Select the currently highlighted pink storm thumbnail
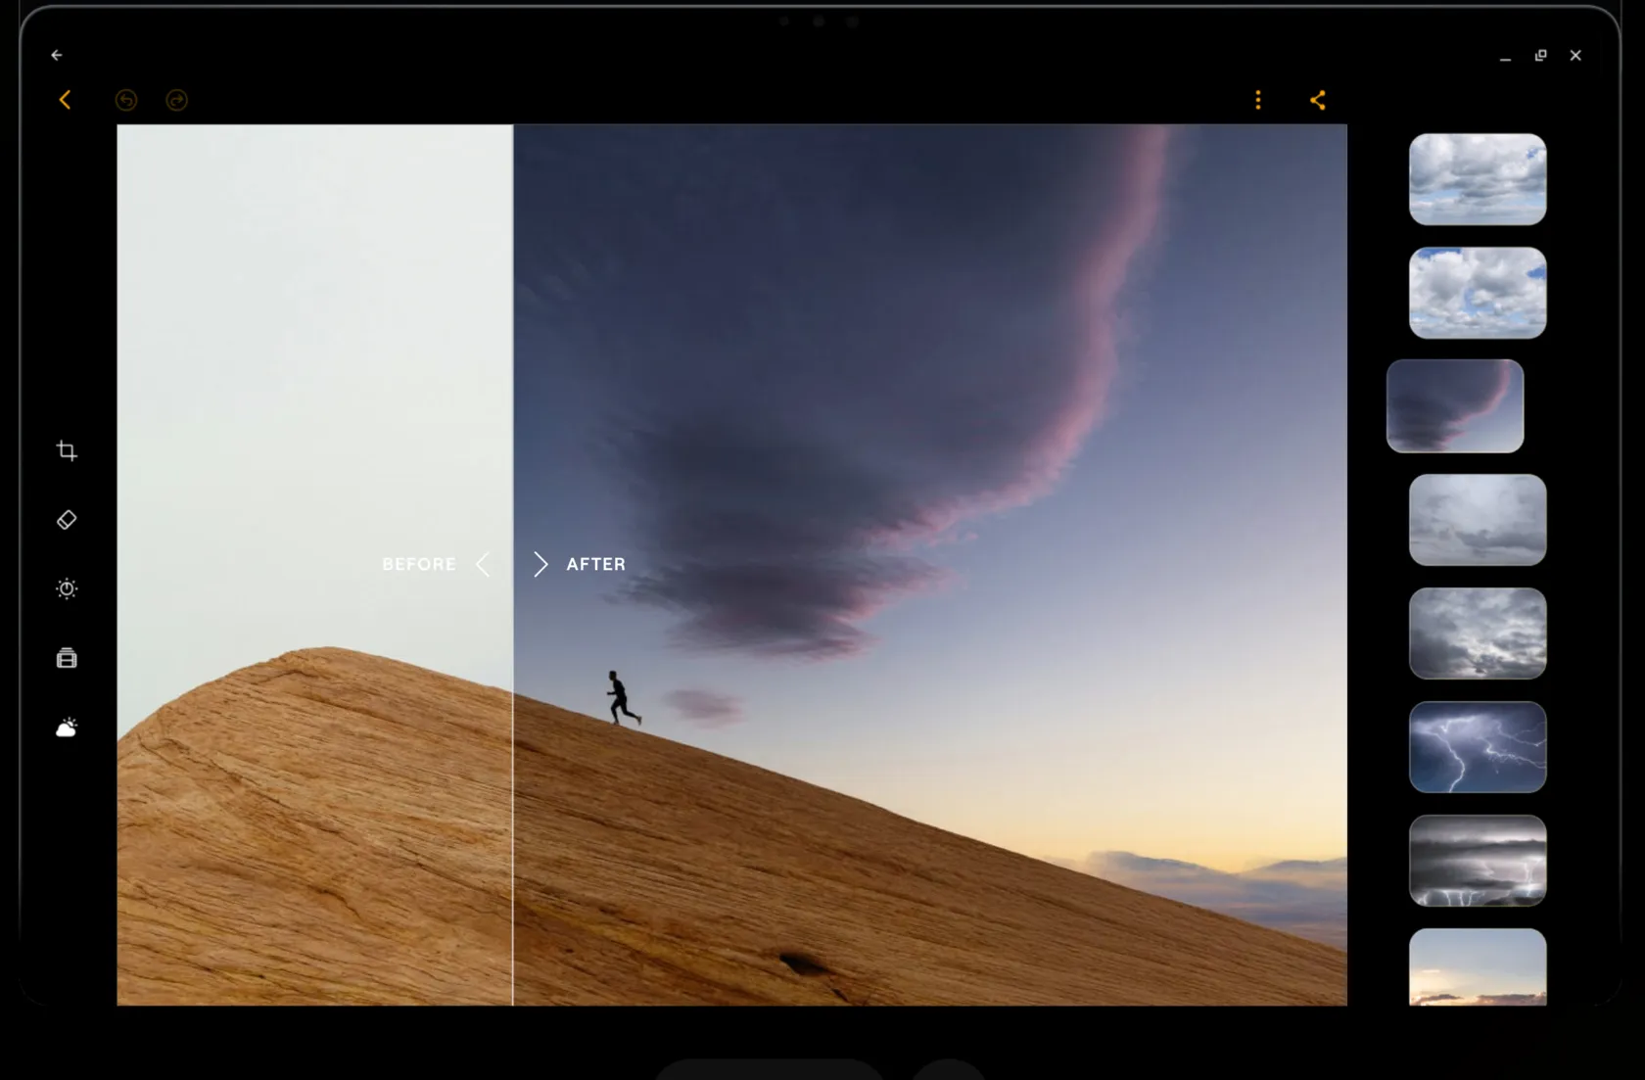The width and height of the screenshot is (1645, 1080). [x=1455, y=405]
